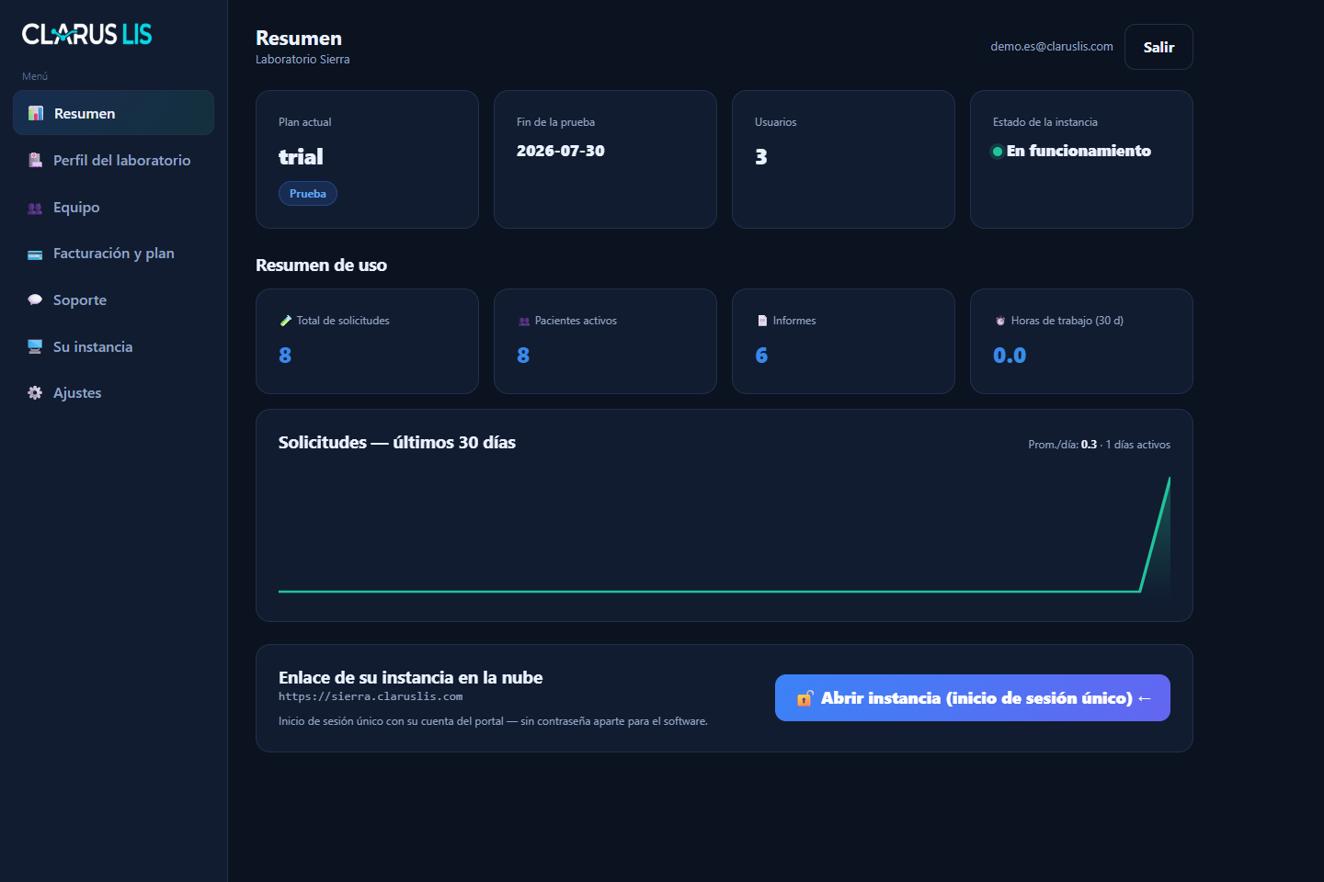Screen dimensions: 1324x882
Task: Click the Total de solicitudes test-tube icon
Action: click(286, 321)
